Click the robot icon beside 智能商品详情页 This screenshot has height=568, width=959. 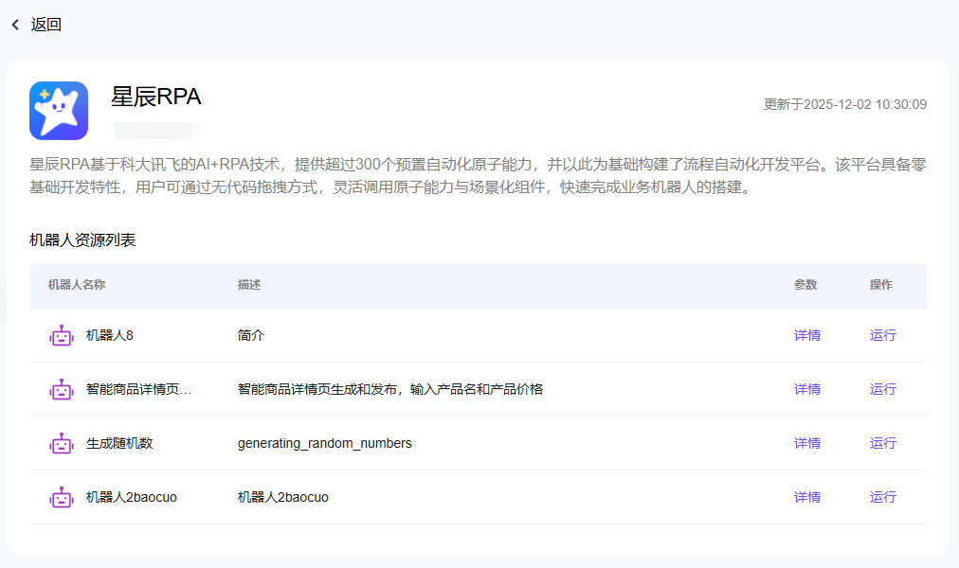62,389
